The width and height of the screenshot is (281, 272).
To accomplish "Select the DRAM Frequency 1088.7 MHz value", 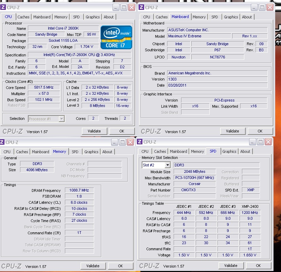I will click(79, 191).
